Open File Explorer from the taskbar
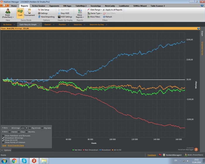The width and height of the screenshot is (205, 164). [44, 161]
